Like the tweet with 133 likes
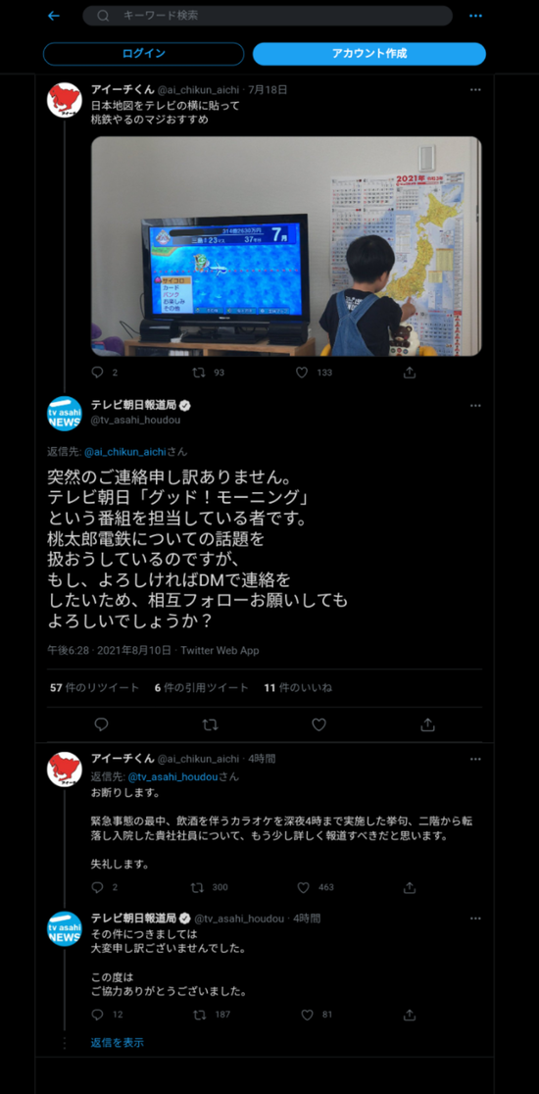This screenshot has width=539, height=1094. pos(301,373)
